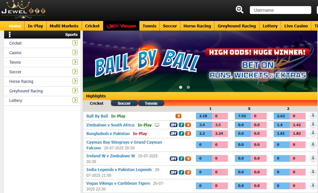Click the S icon for India Legends v Pakistan Legends

tap(188, 172)
